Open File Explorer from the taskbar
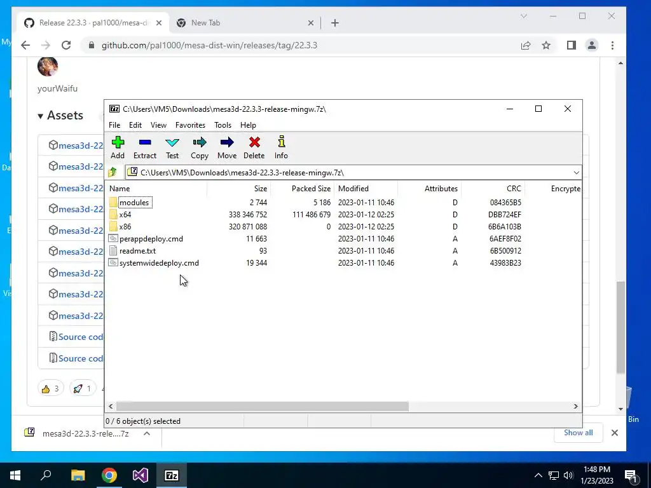This screenshot has width=651, height=488. click(78, 475)
